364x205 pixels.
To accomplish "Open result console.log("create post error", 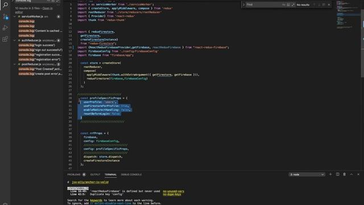I will (40, 74).
